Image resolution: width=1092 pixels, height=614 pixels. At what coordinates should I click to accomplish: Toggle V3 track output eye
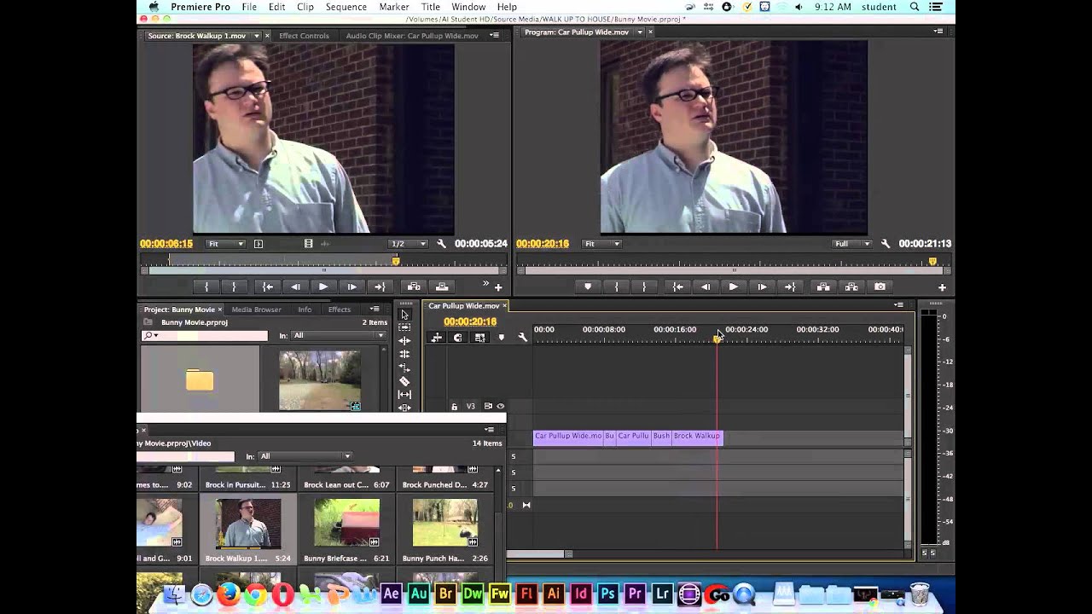(x=501, y=407)
